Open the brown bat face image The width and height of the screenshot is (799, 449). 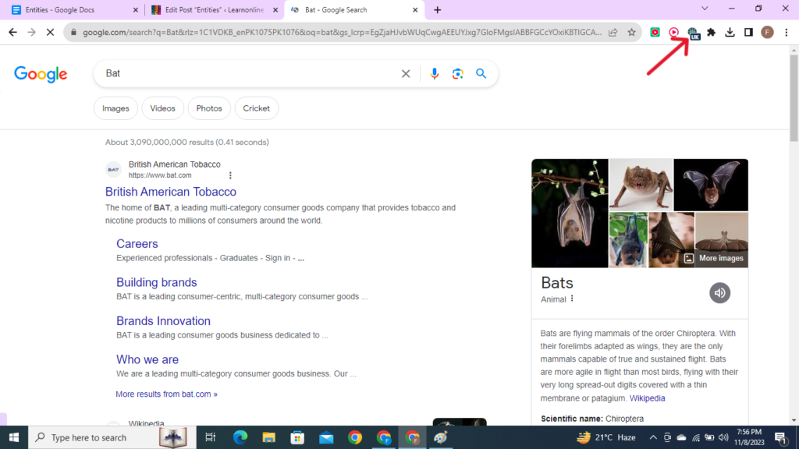click(641, 184)
